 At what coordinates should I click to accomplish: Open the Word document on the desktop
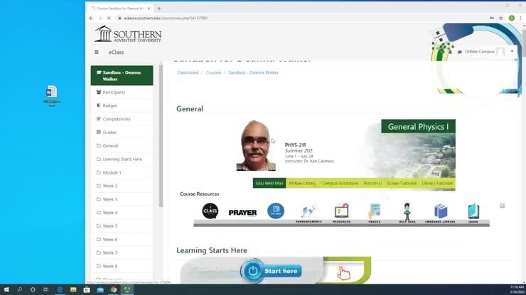(52, 96)
